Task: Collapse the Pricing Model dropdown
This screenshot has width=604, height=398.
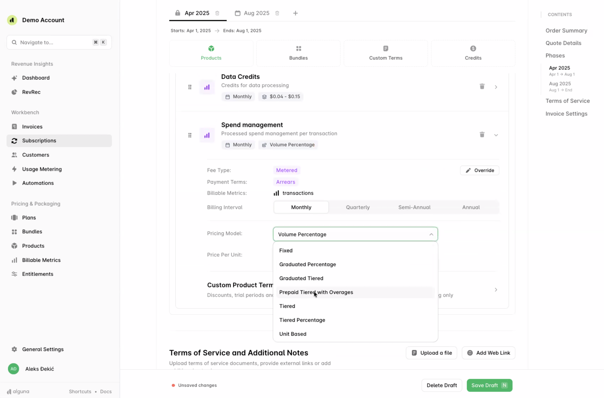Action: [x=431, y=234]
